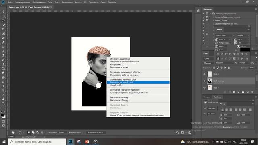Viewport: 258px width, 145px height.
Task: Click Character panel text color swatch
Action: (245, 50)
